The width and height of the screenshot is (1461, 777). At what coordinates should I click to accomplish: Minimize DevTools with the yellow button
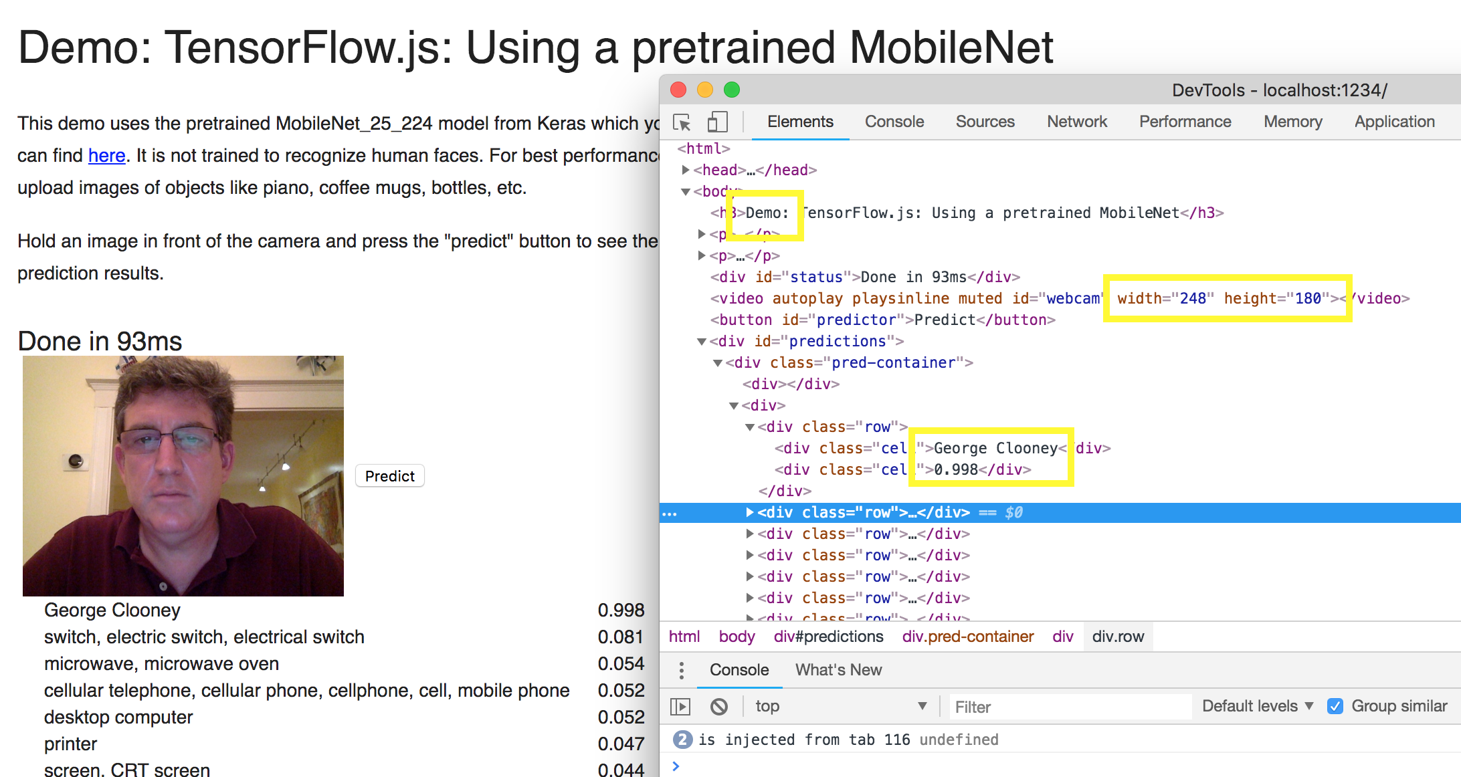coord(705,90)
